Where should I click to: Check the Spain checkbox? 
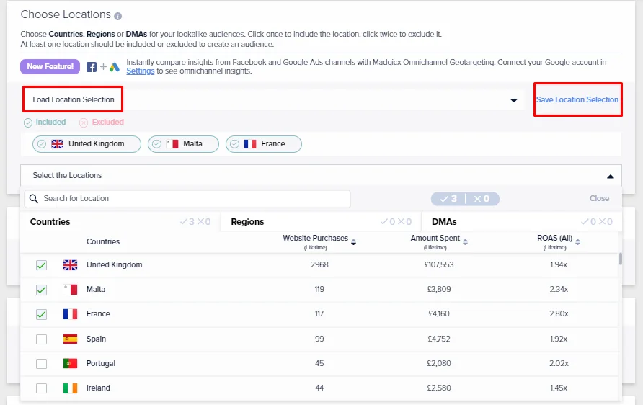(x=41, y=339)
